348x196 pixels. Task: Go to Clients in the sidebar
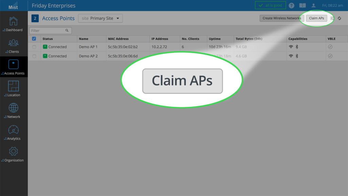point(14,46)
